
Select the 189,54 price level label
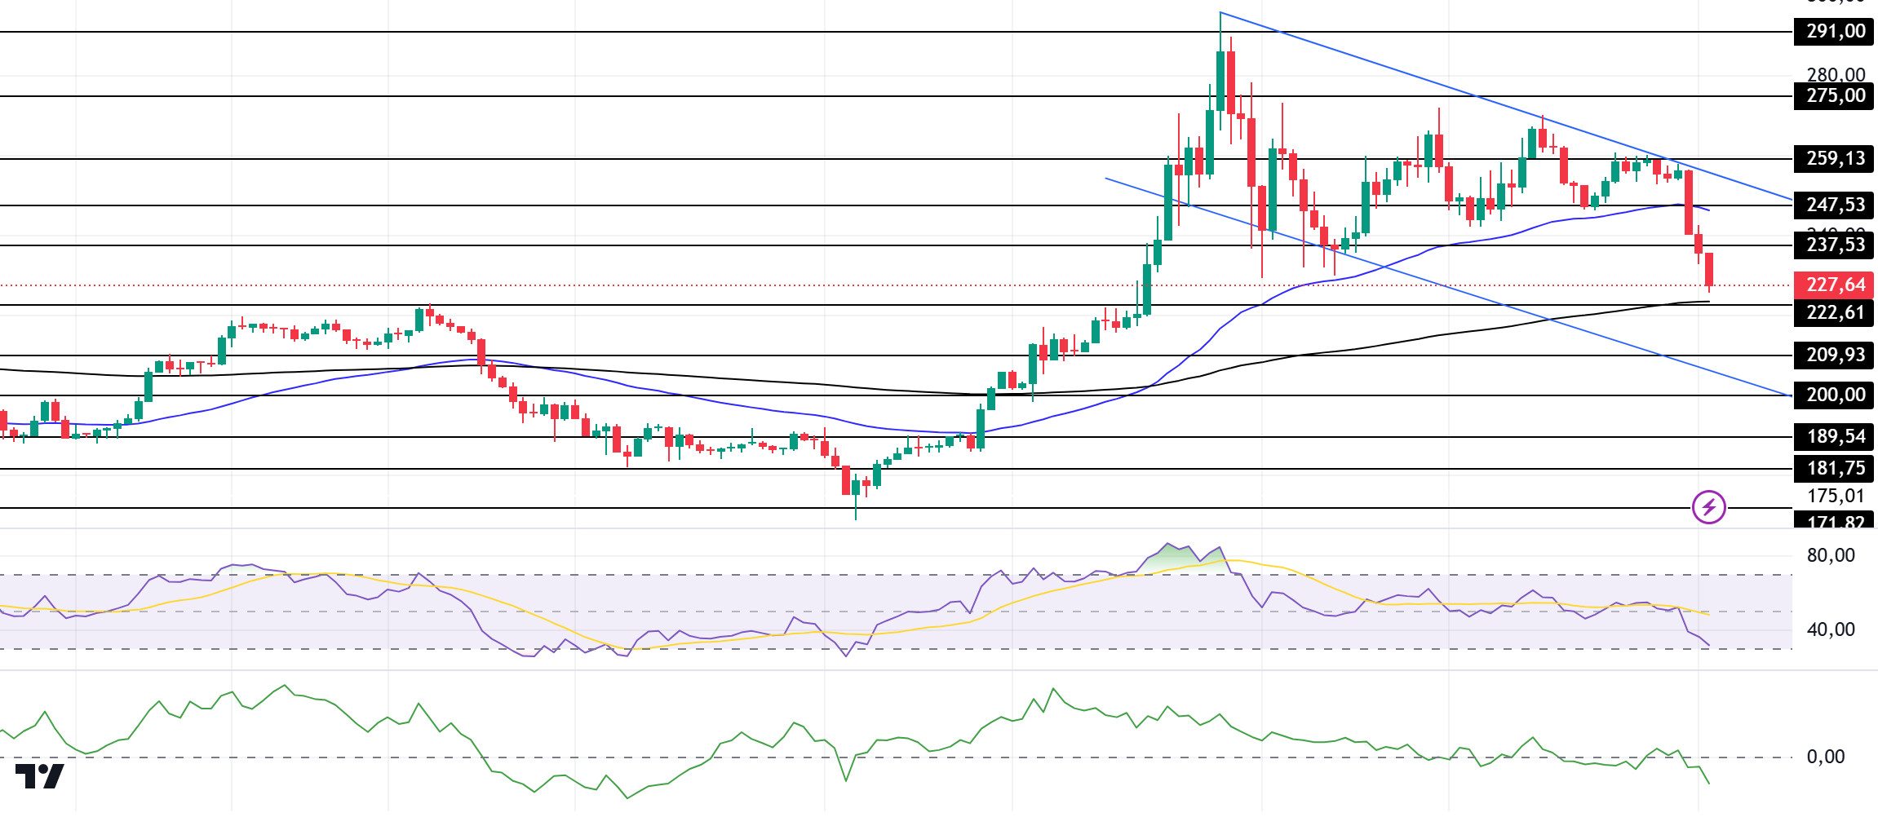pyautogui.click(x=1834, y=437)
